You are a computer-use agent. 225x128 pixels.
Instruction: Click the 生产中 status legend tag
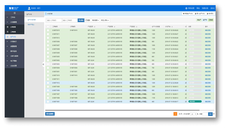coord(205,20)
